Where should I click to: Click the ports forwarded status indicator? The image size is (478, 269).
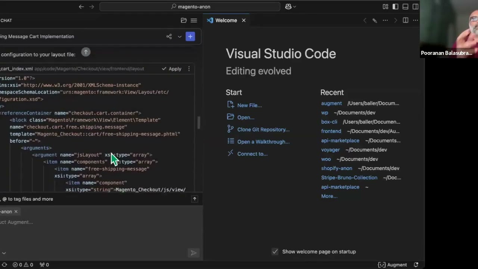tap(44, 265)
